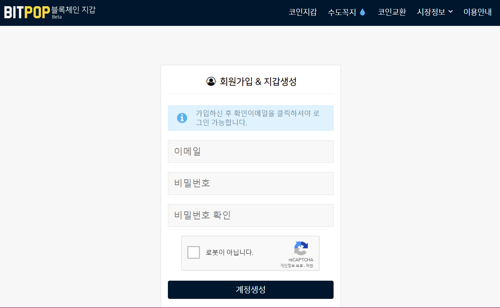Open the 수도꼭지 navigation item

click(342, 12)
